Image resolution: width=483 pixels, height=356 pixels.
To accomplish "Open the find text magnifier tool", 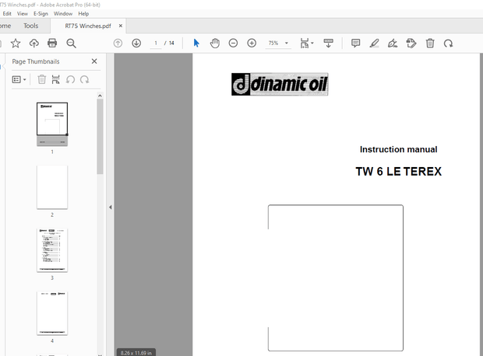I will [71, 44].
